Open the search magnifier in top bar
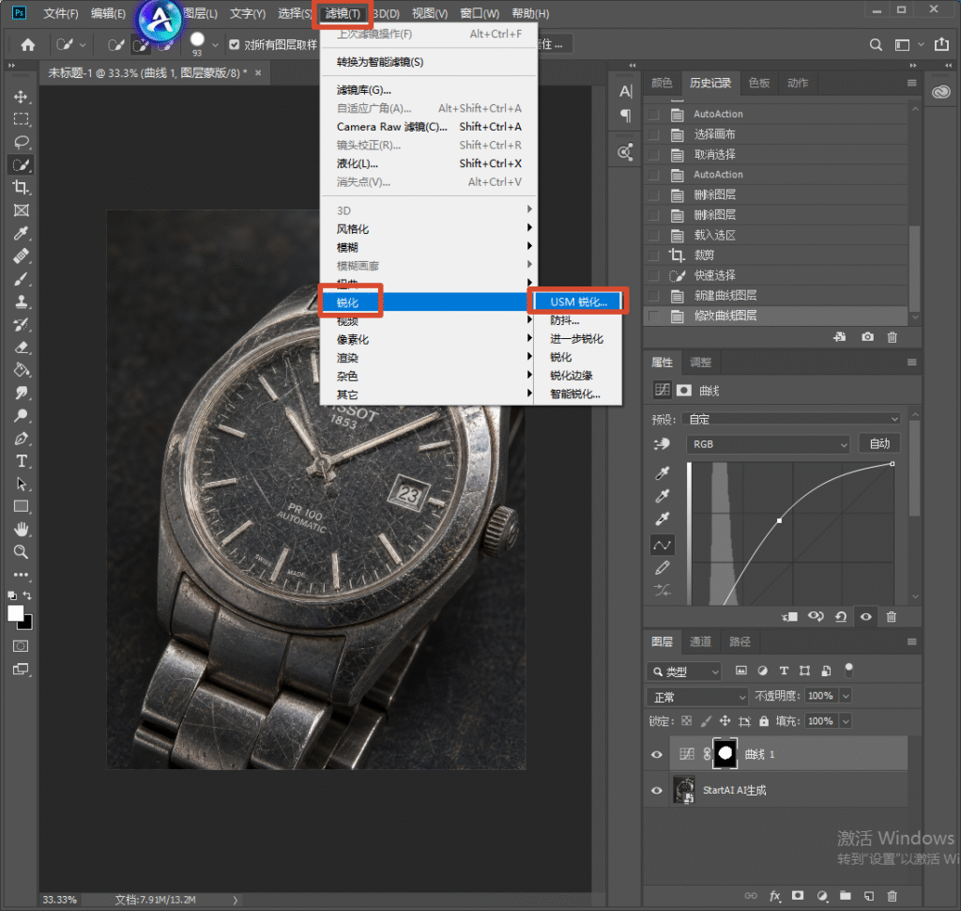Viewport: 961px width, 911px height. click(x=876, y=45)
